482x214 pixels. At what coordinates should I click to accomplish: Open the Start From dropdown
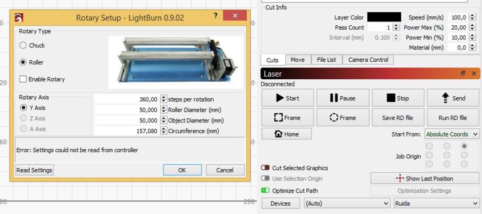452,134
